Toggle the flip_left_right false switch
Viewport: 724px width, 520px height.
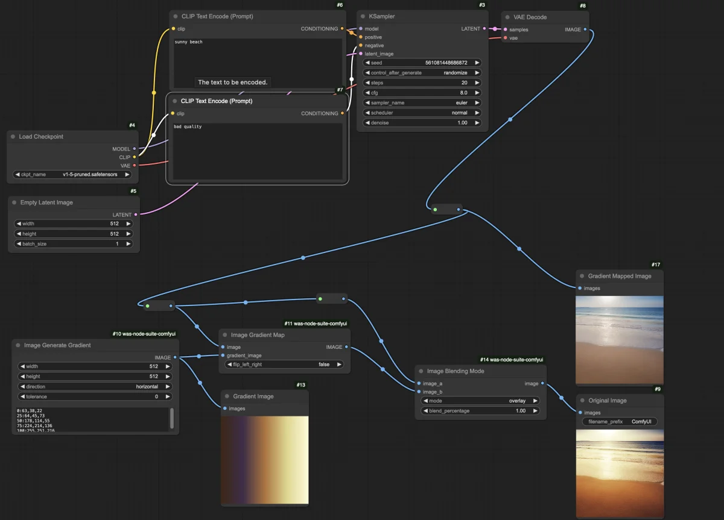coord(284,364)
